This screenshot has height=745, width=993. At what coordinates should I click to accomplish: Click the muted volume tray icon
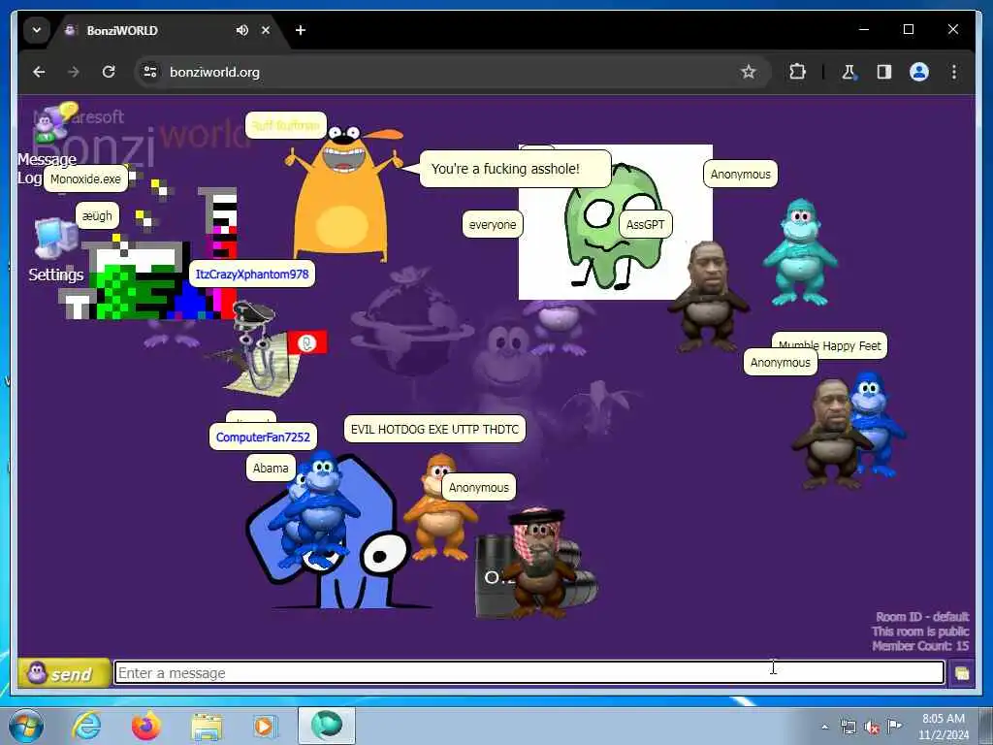pyautogui.click(x=872, y=728)
